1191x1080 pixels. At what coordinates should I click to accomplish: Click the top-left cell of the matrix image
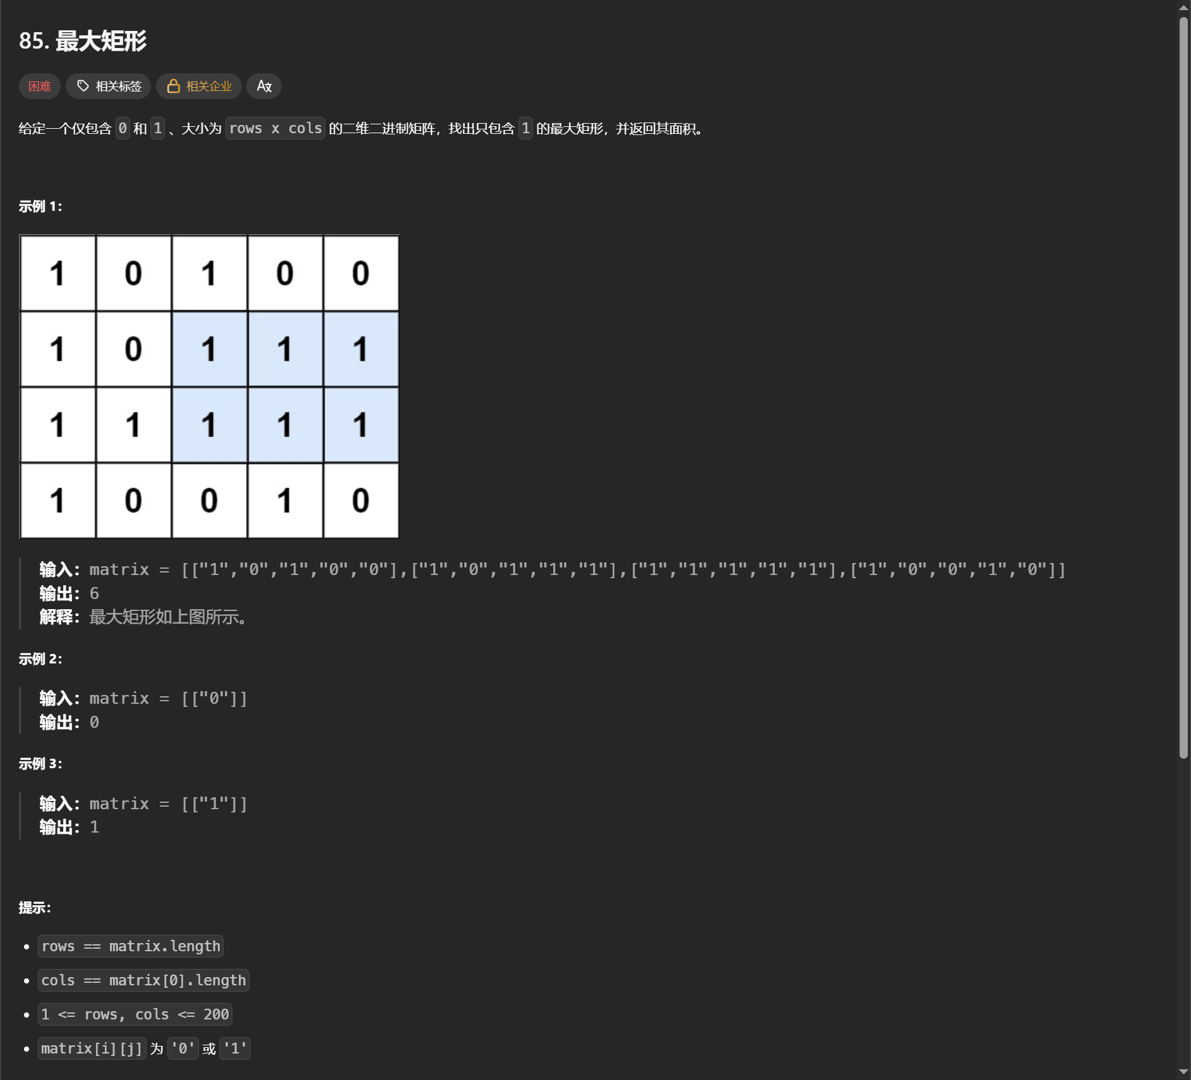point(57,273)
